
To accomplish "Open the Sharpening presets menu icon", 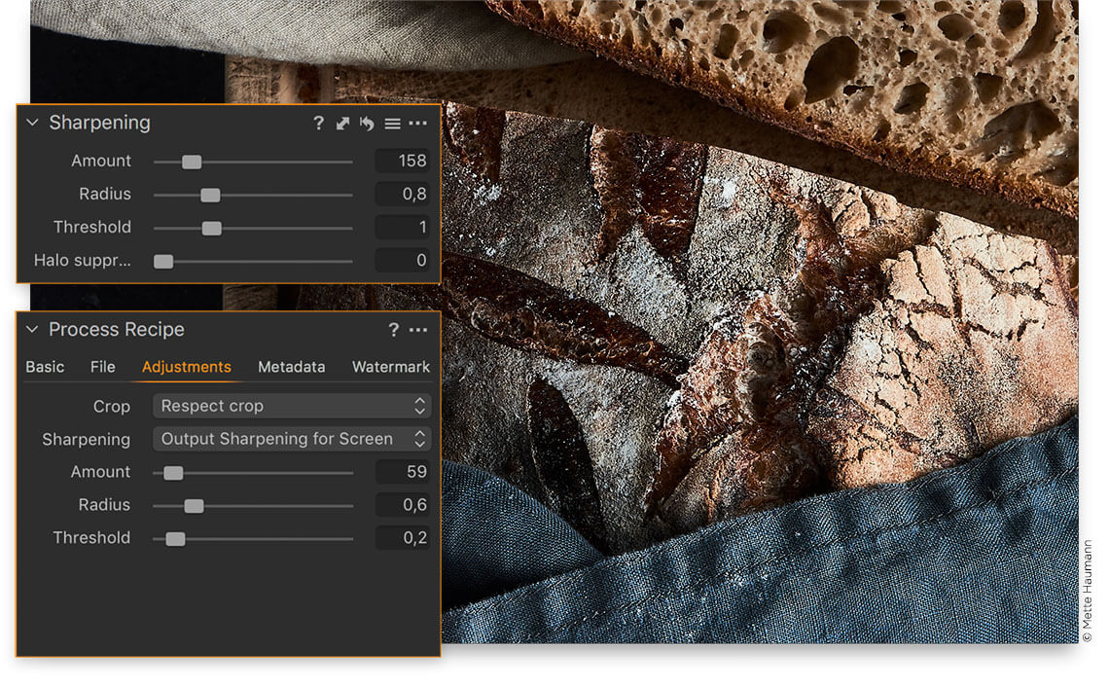I will [x=393, y=124].
